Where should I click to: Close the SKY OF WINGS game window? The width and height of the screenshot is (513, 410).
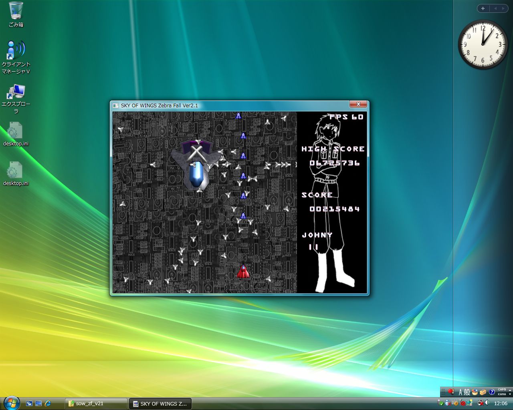(358, 105)
